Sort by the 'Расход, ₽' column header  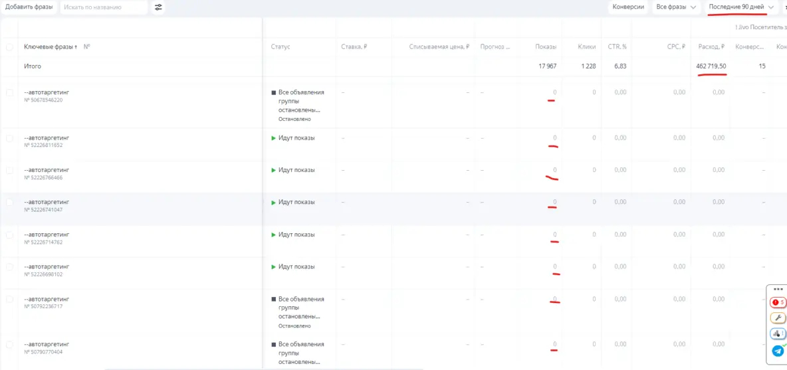click(711, 46)
